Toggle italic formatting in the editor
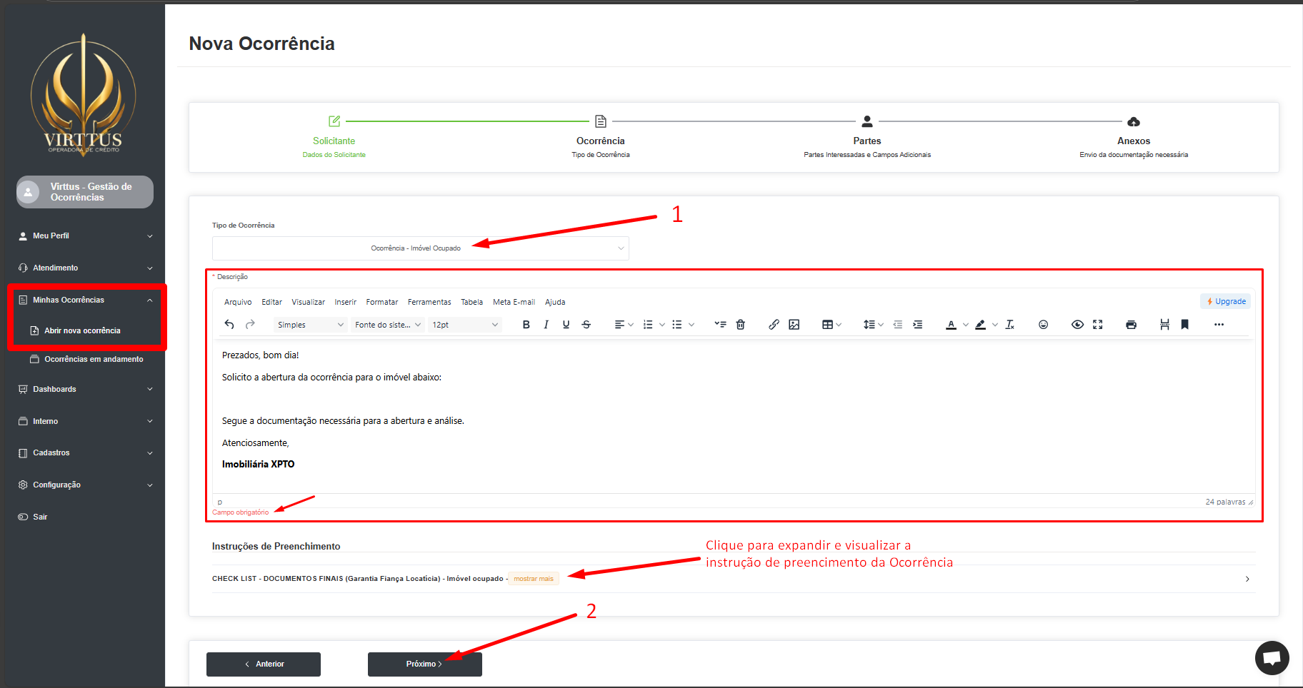Screen dimensions: 1303x688 [546, 325]
